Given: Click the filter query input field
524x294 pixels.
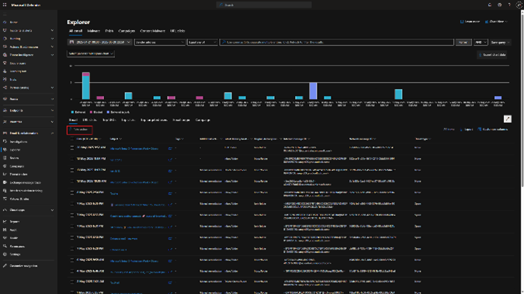Looking at the screenshot, I should pyautogui.click(x=336, y=43).
